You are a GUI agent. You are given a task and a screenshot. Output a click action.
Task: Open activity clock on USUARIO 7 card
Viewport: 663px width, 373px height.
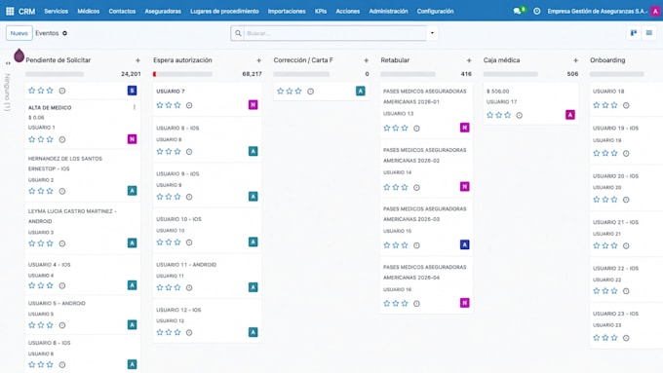(189, 105)
